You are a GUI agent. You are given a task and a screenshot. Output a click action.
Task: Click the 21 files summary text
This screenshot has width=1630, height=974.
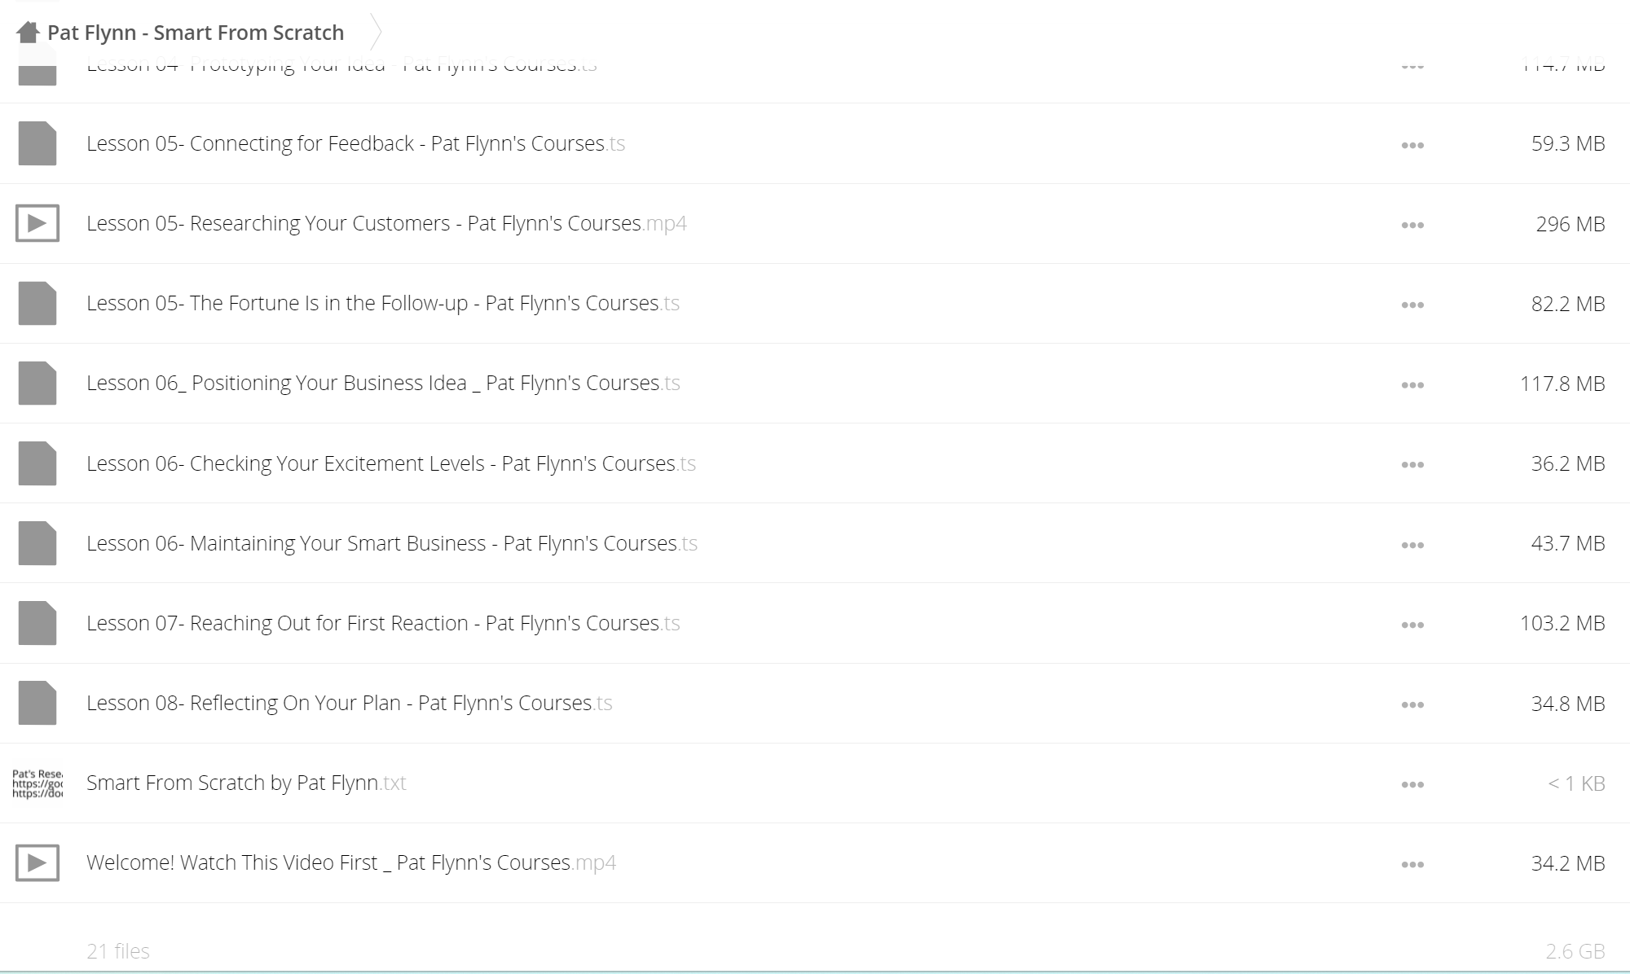click(118, 951)
